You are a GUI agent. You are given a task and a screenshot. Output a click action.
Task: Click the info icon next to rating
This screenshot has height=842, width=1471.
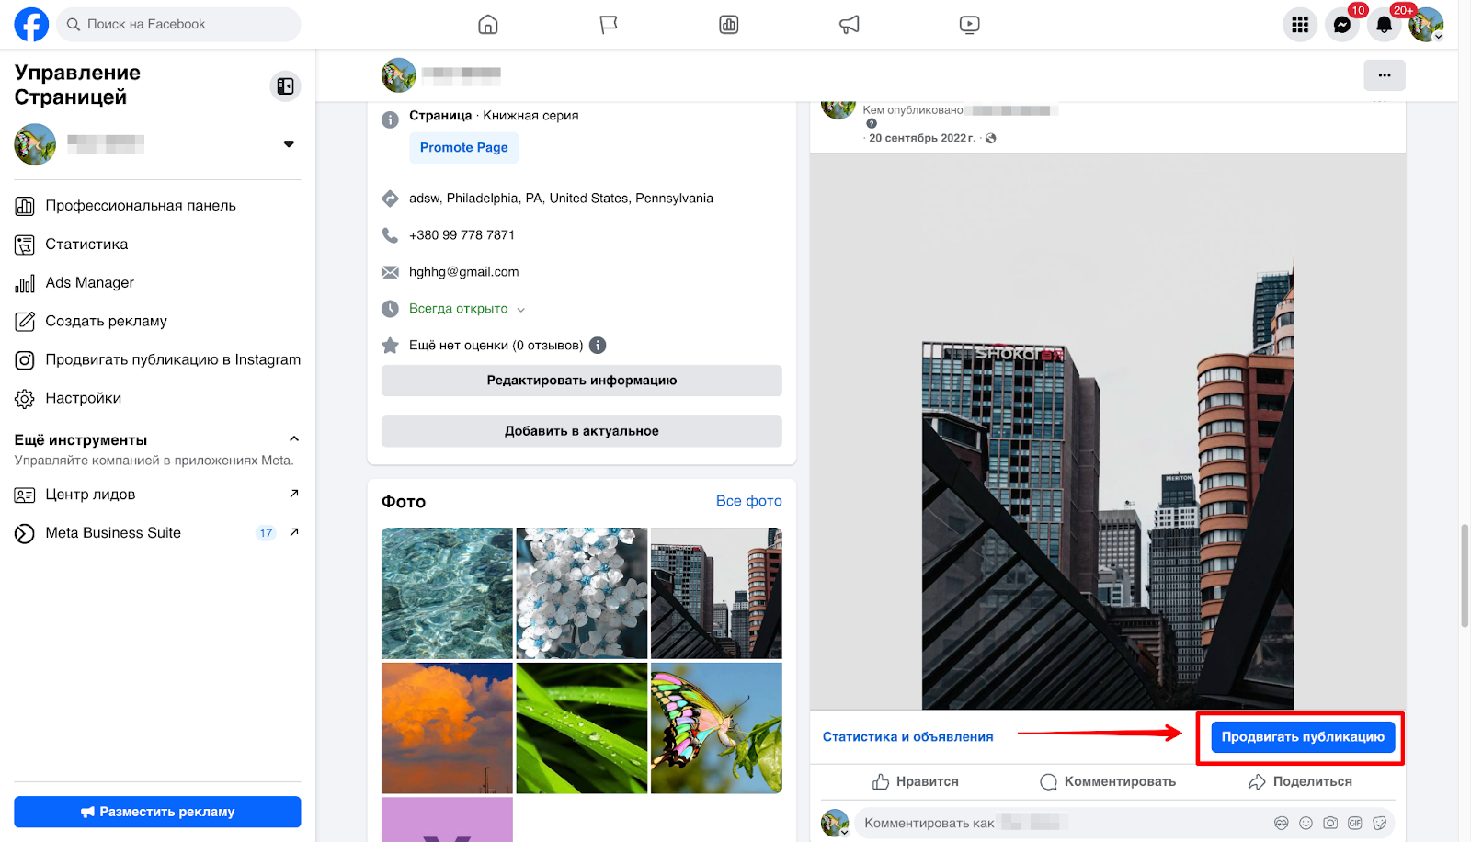tap(598, 346)
